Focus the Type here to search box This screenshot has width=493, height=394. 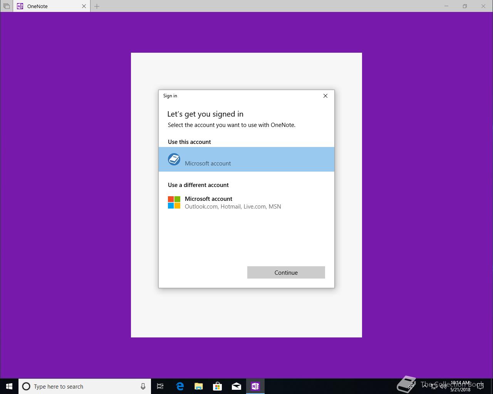point(85,386)
